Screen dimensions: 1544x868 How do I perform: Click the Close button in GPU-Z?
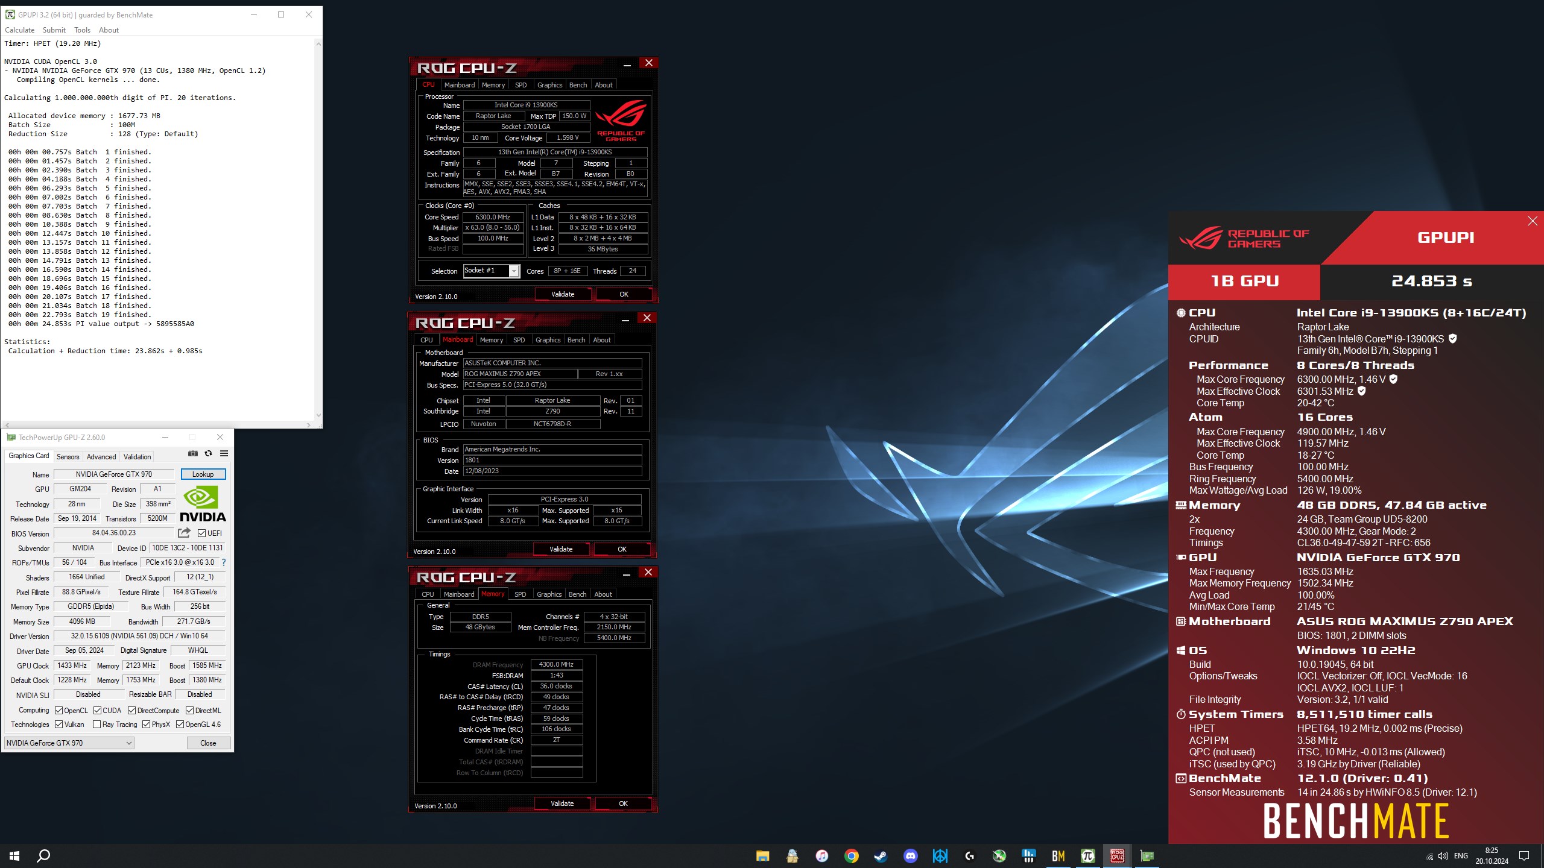click(208, 743)
